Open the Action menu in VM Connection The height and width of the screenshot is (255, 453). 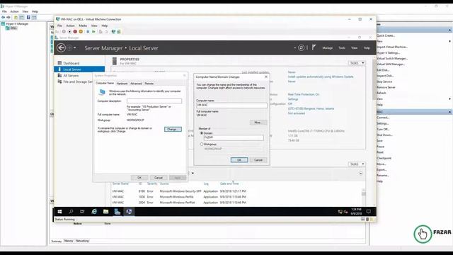[70, 25]
